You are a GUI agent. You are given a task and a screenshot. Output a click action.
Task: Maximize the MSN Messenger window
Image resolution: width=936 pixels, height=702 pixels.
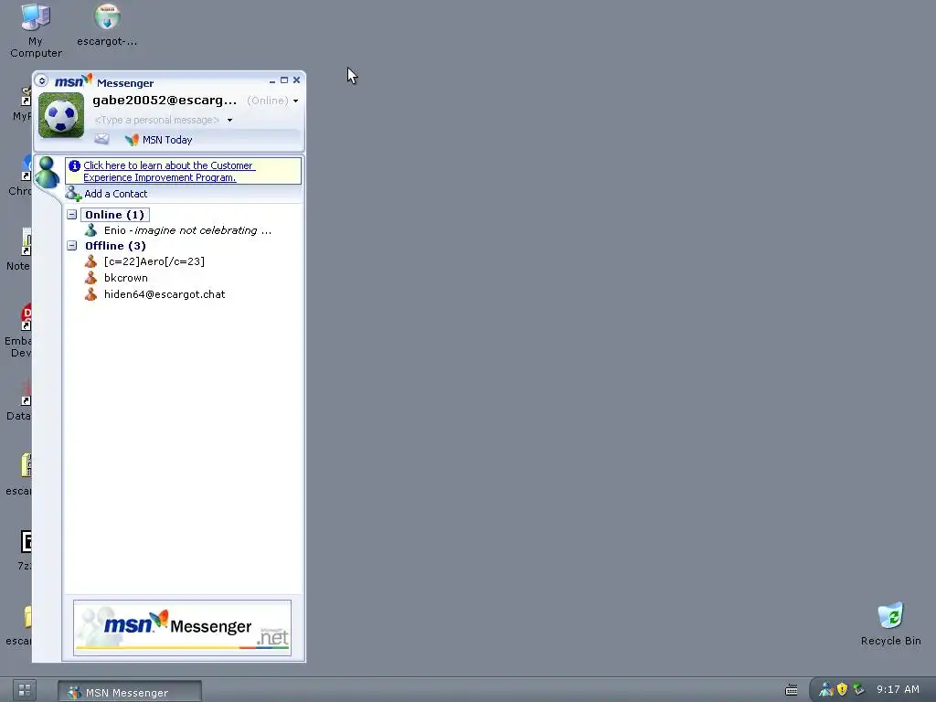[284, 80]
